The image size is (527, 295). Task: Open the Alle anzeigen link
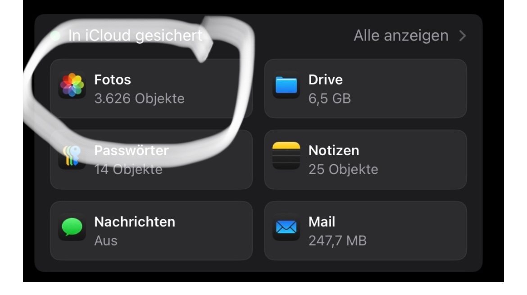click(401, 36)
